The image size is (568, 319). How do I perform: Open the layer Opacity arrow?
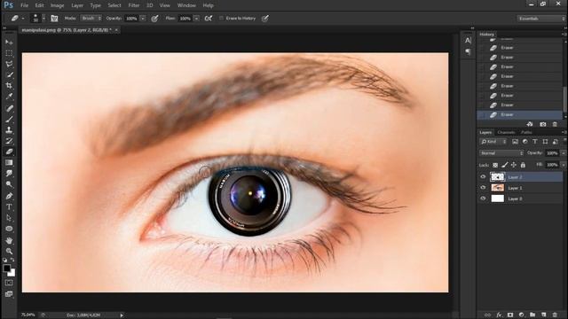564,153
